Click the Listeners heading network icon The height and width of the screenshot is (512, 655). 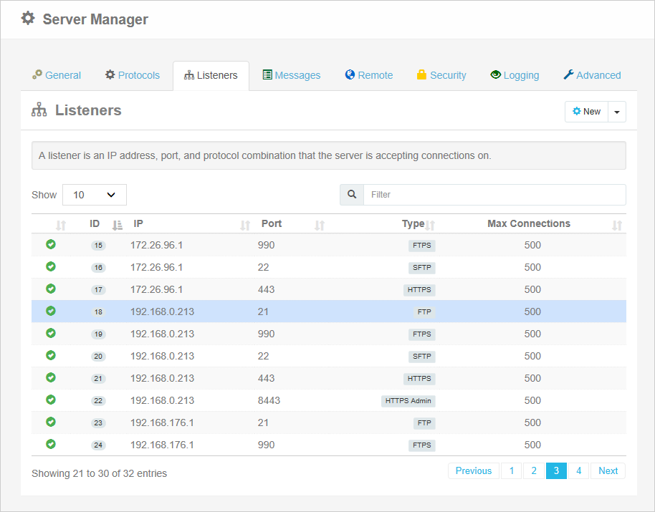pos(39,110)
